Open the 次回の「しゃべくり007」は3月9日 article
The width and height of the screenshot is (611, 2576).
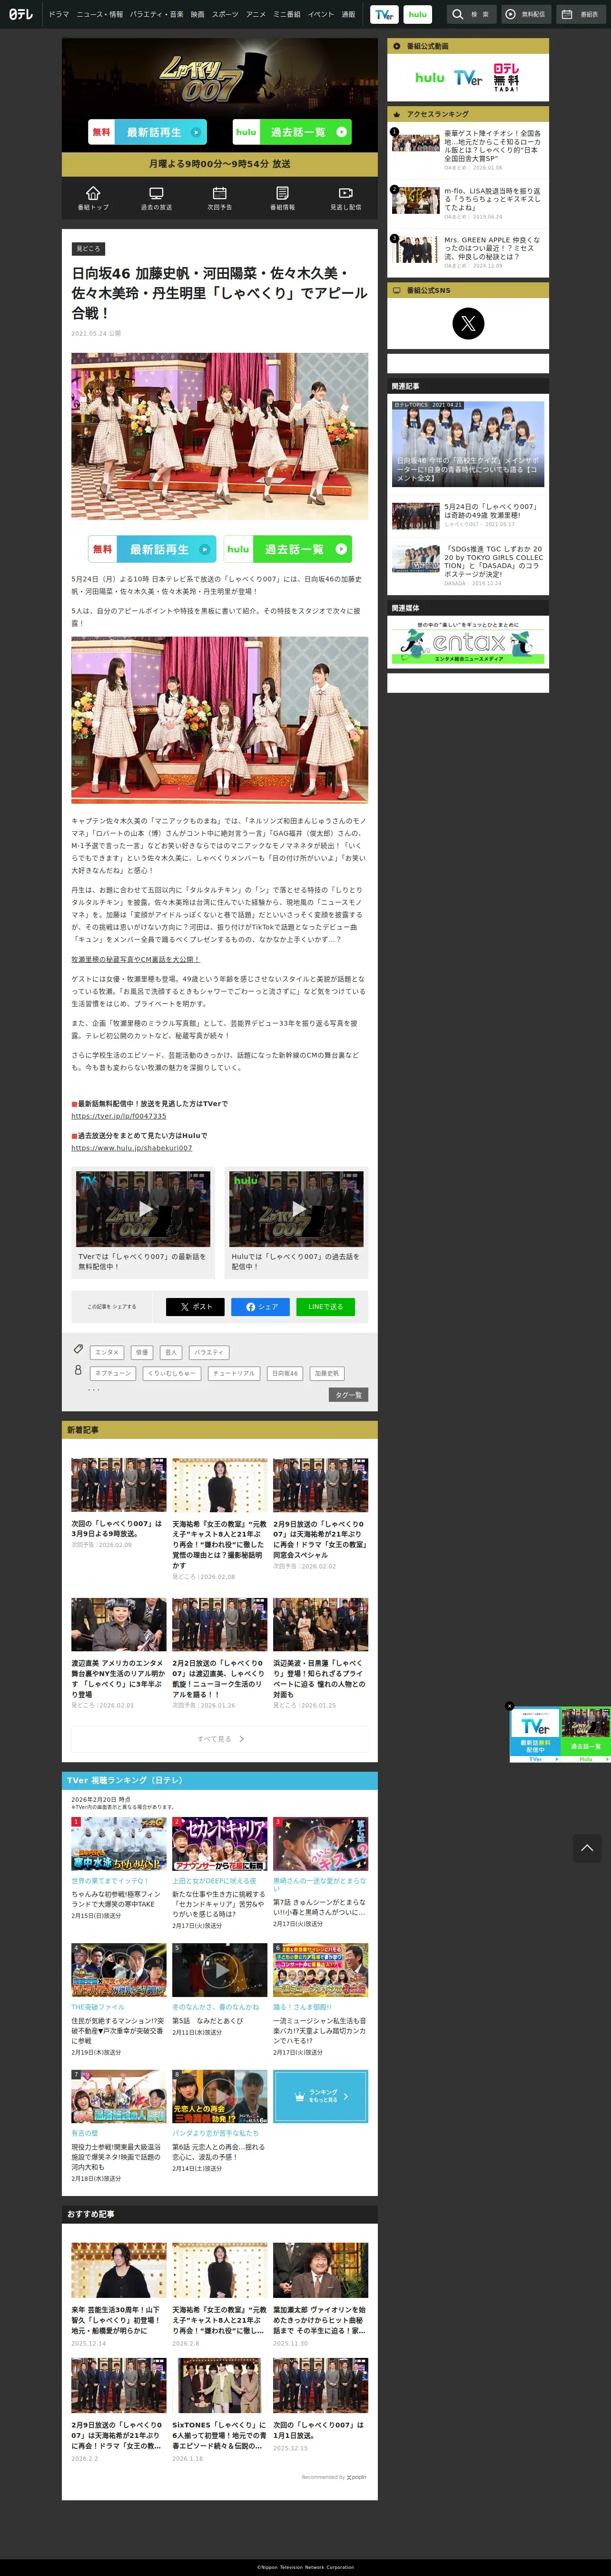[x=118, y=1503]
